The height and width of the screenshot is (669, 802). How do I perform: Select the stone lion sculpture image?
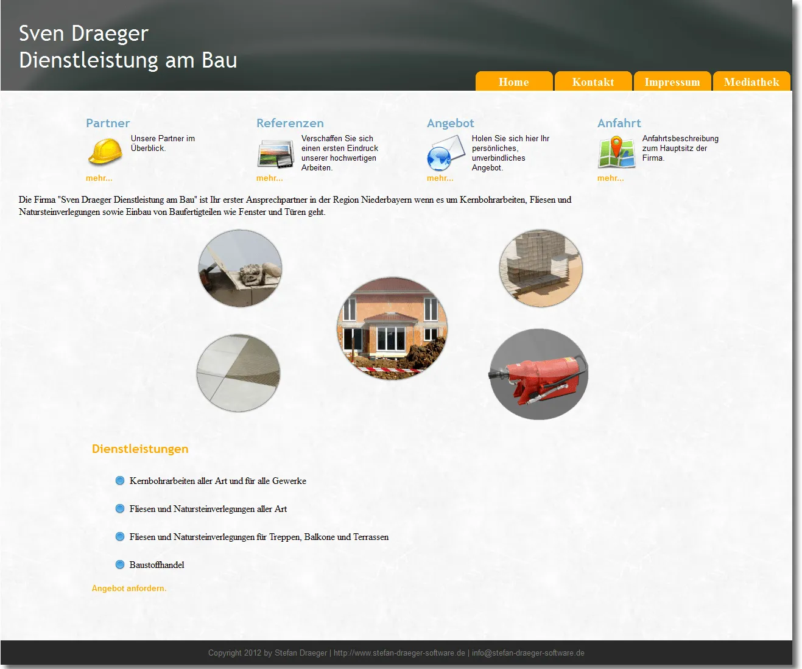point(240,268)
